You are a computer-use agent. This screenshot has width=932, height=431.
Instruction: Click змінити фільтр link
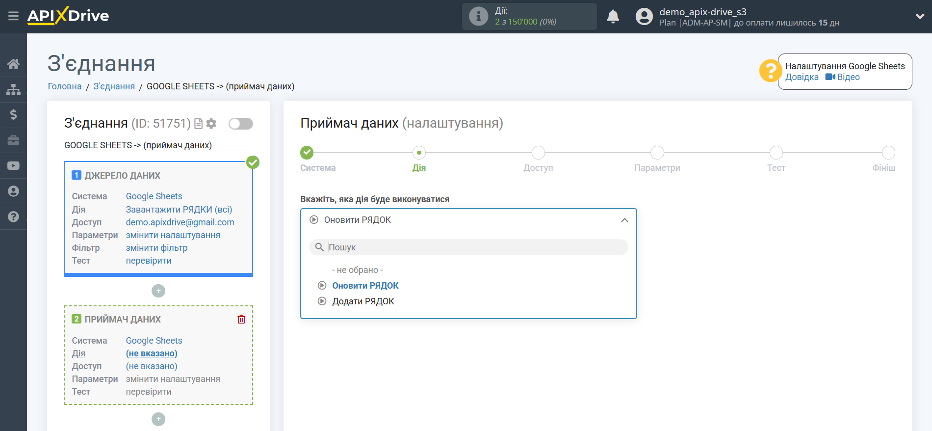pos(156,248)
